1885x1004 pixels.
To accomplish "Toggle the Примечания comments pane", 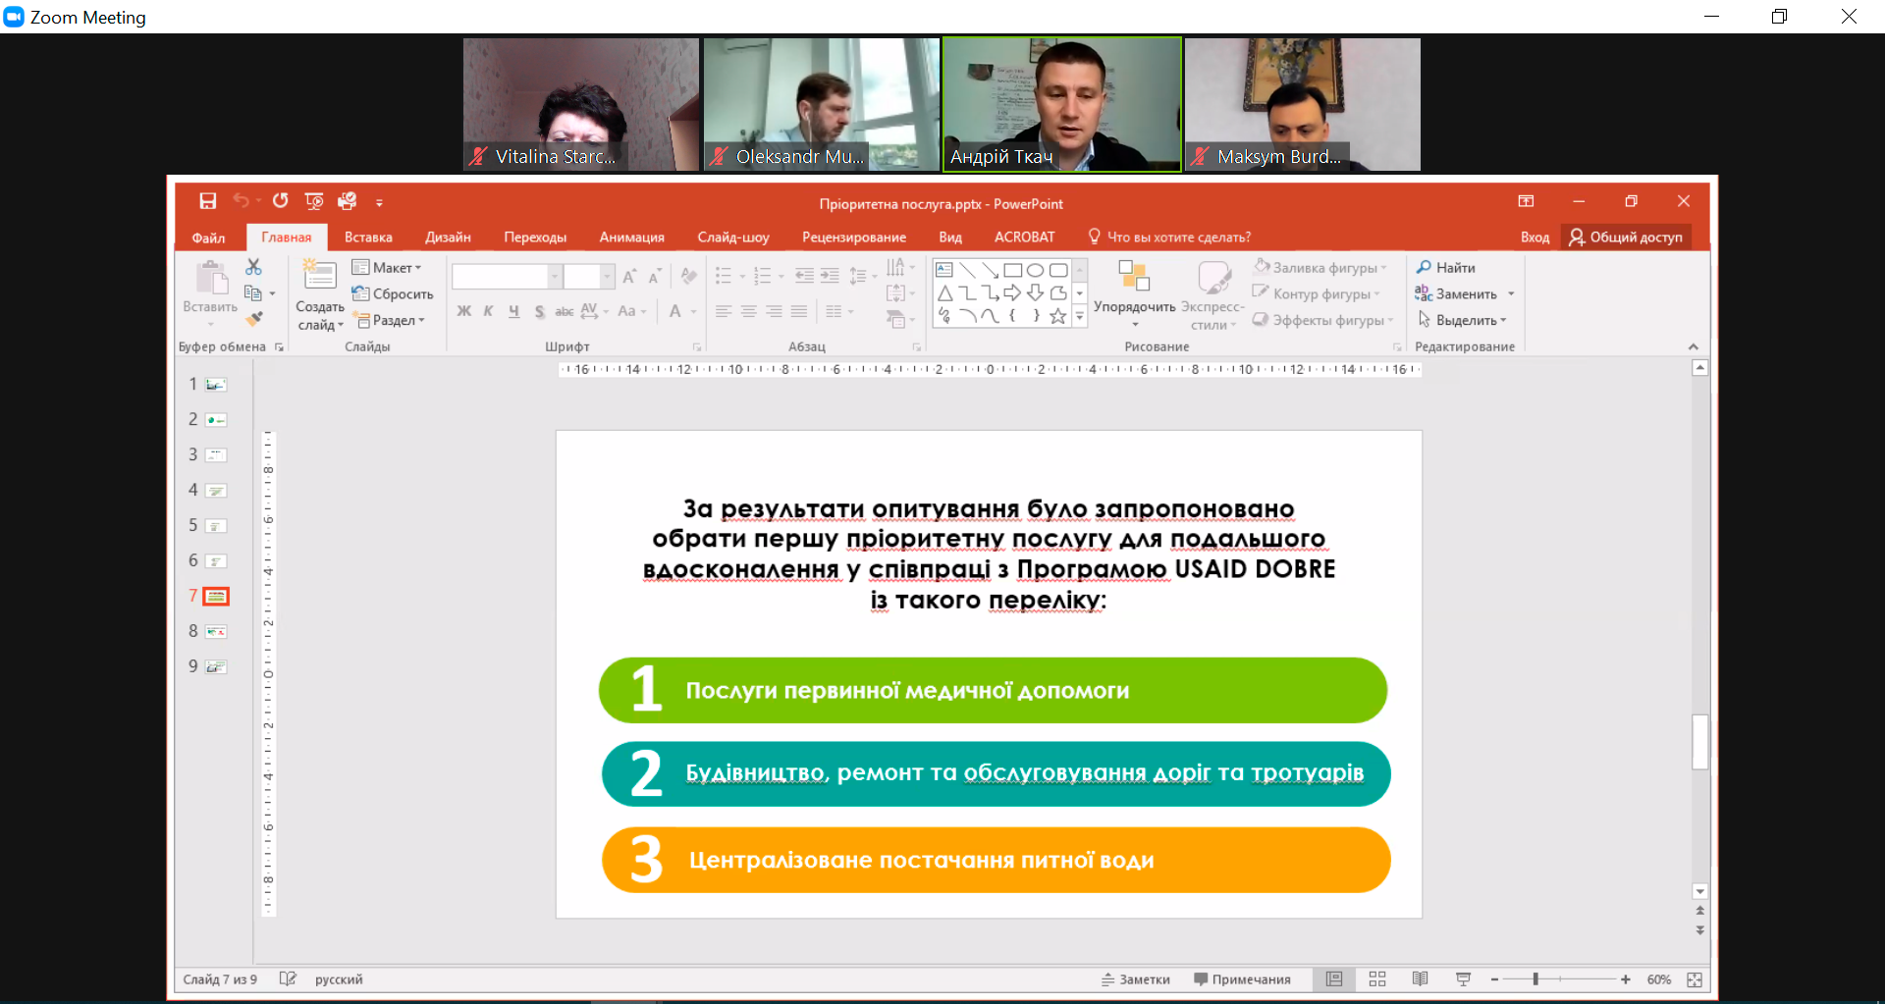I will [x=1242, y=979].
